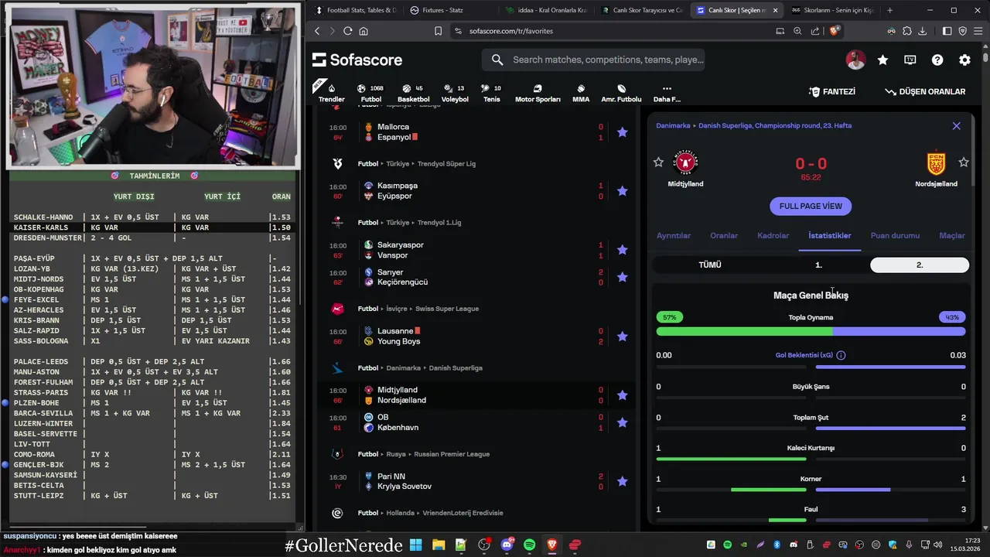Open the Basketbol sport category

(x=413, y=92)
